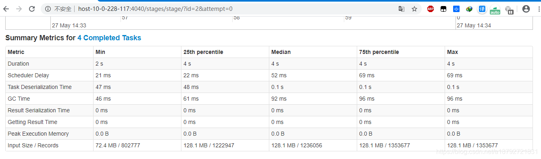The width and height of the screenshot is (541, 159).
Task: Open the Internet Download Manager extension
Action: (x=469, y=9)
